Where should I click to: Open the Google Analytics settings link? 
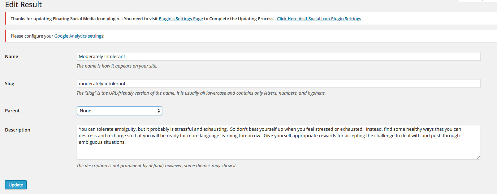pyautogui.click(x=79, y=36)
